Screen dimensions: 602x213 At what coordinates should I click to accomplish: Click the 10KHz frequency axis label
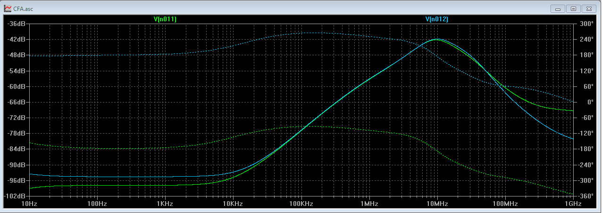[x=233, y=204]
